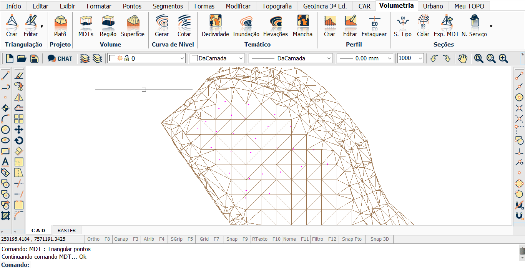Select the Mancha thematic tool
The width and height of the screenshot is (525, 268).
tap(303, 26)
